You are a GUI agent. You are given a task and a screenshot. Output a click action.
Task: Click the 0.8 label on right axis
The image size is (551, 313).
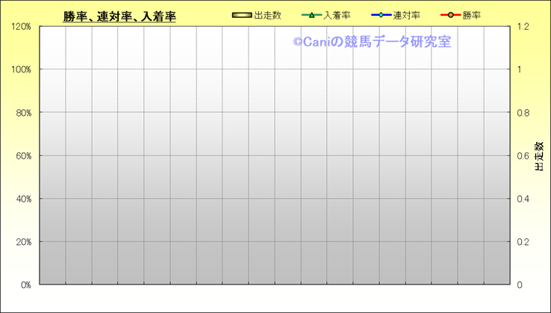523,113
